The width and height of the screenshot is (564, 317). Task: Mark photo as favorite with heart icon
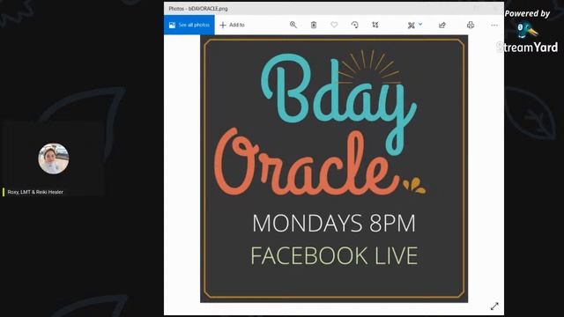pos(334,25)
